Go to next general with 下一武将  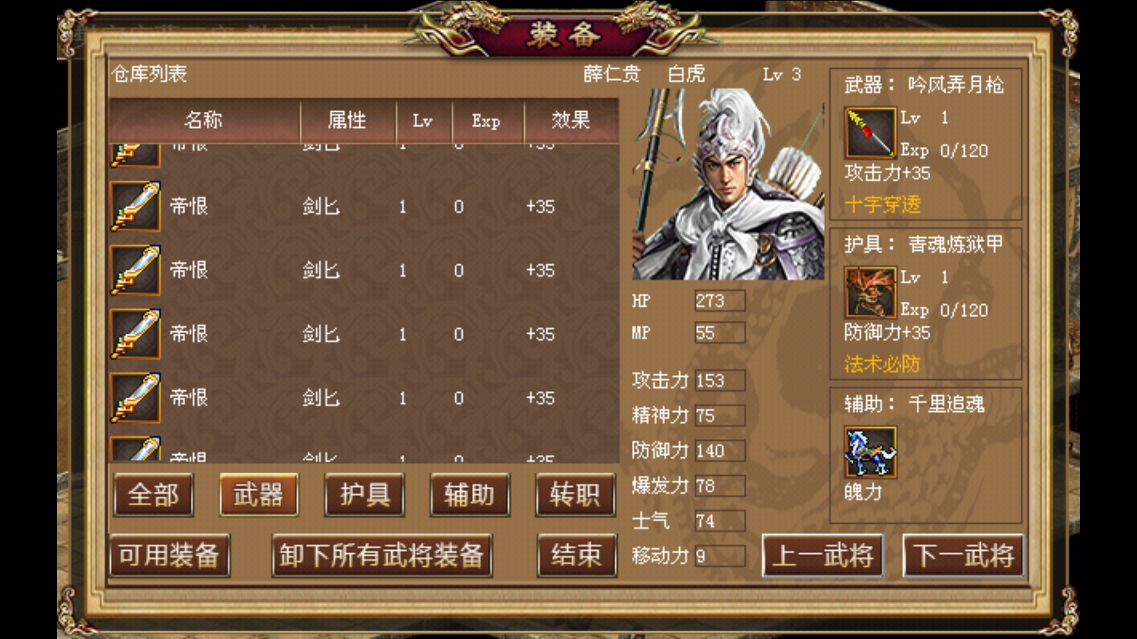[963, 556]
